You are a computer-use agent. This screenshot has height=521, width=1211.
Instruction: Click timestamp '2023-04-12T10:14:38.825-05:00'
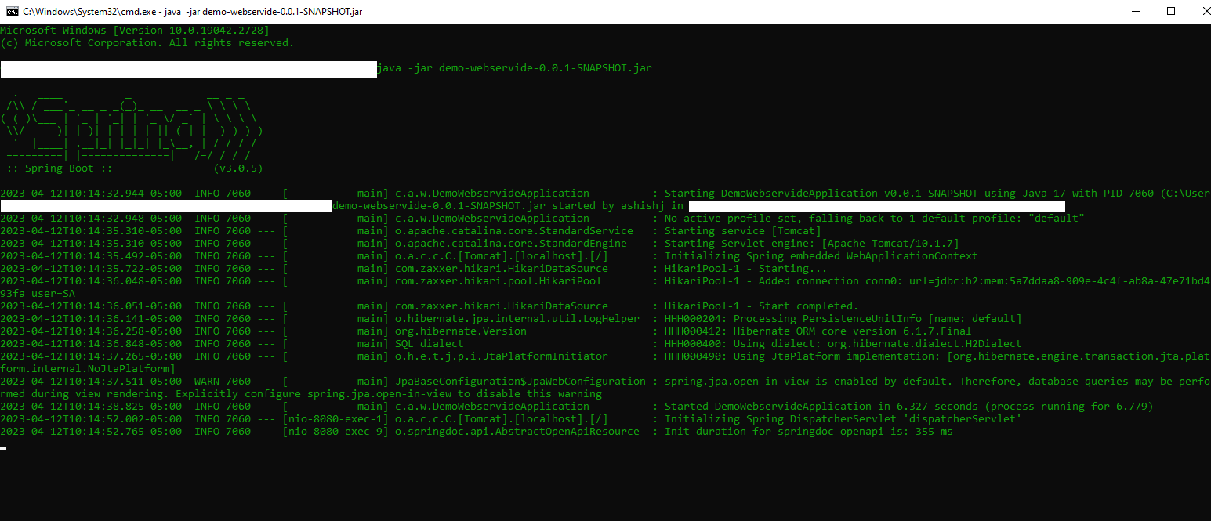tap(91, 407)
